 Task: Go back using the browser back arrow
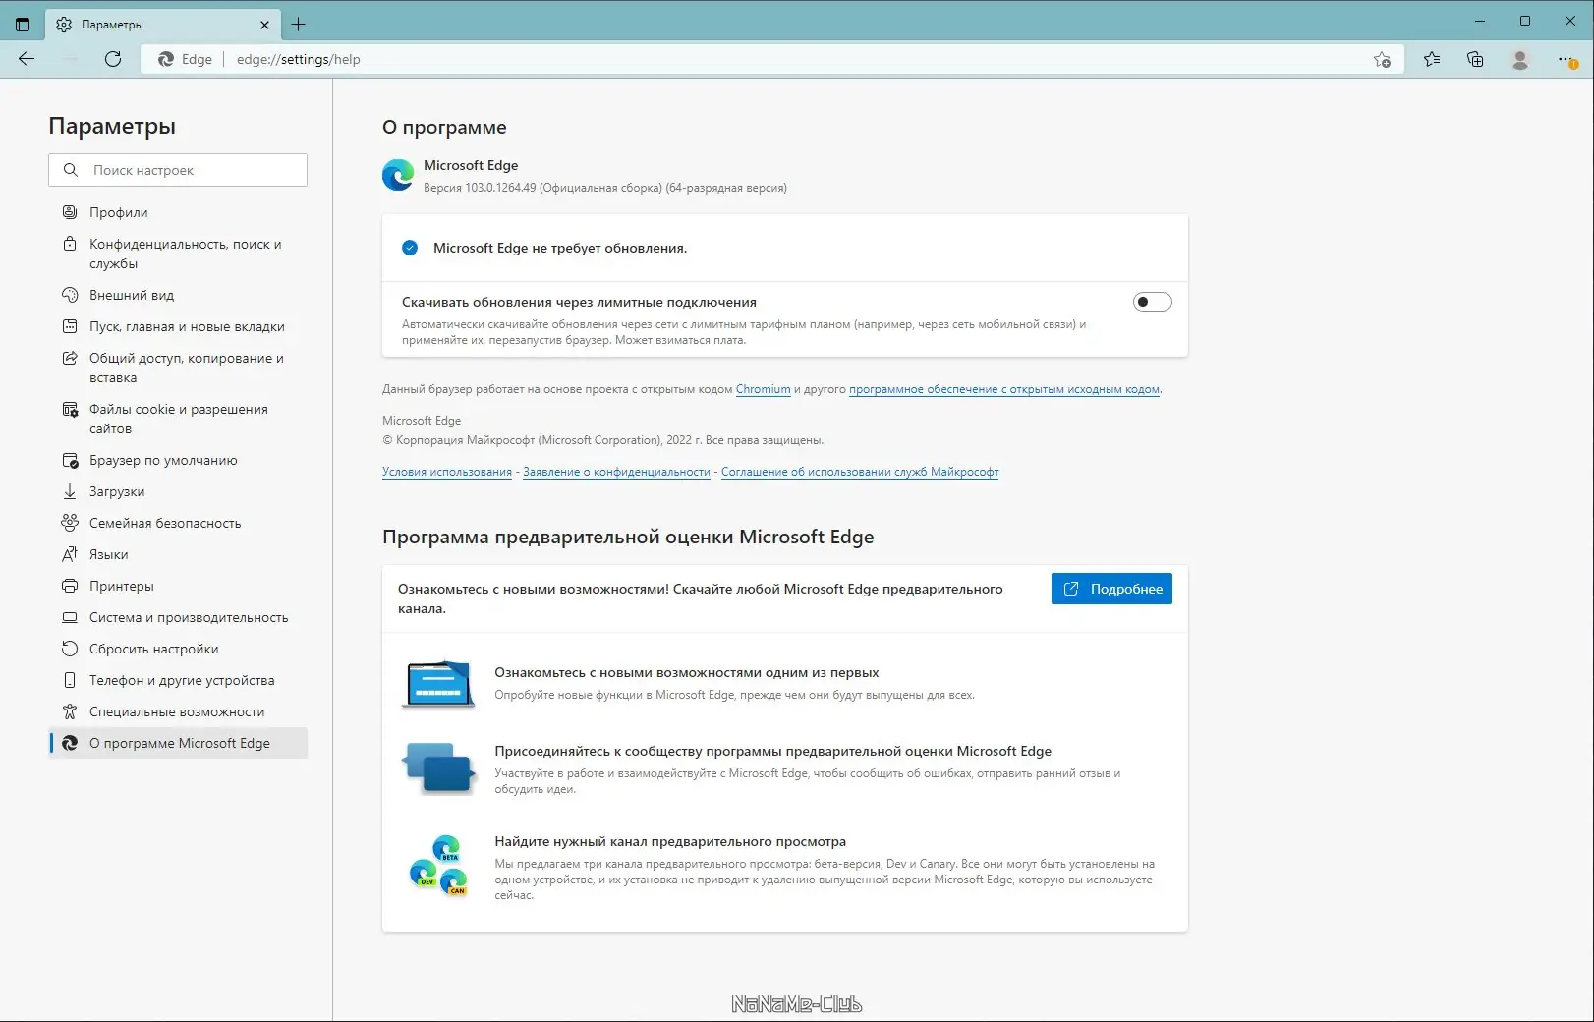(x=27, y=59)
